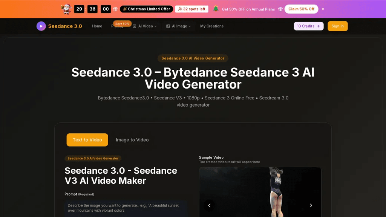Close the Christmas promo banner

pos(323,9)
